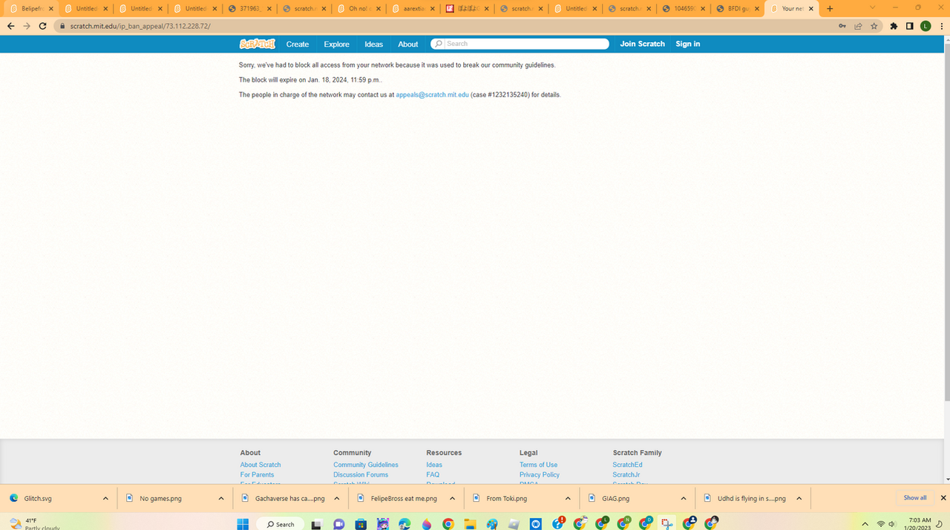Expand options for FelipeBross eat me.png download
950x530 pixels.
click(x=452, y=499)
